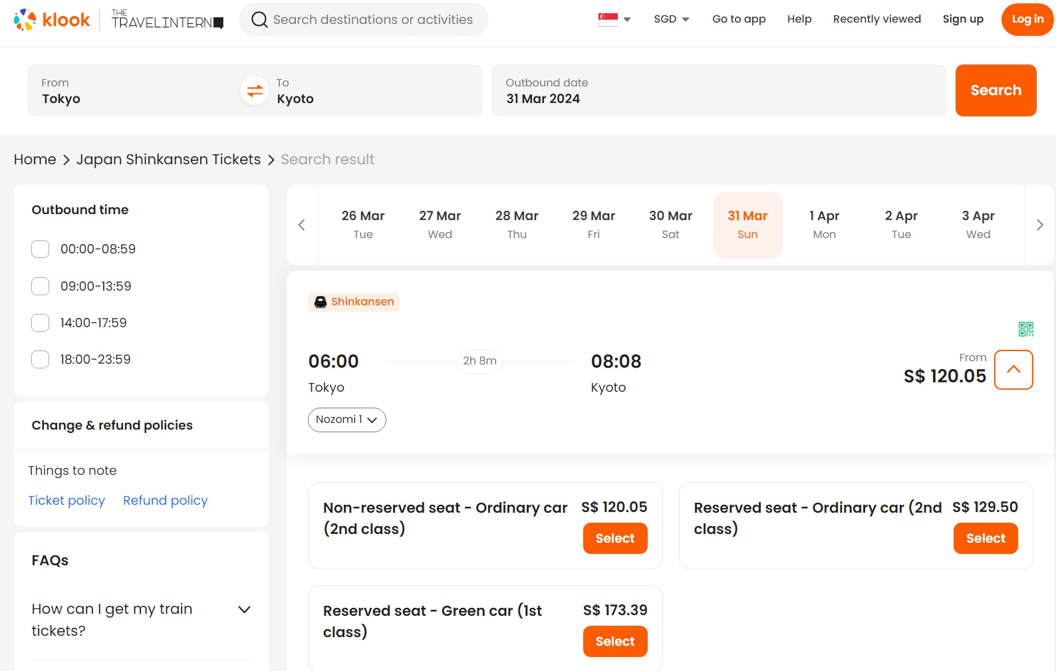The image size is (1056, 671).
Task: Open the Ticket policy link
Action: pos(66,500)
